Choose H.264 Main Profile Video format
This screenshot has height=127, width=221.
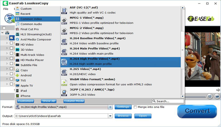click(x=120, y=51)
